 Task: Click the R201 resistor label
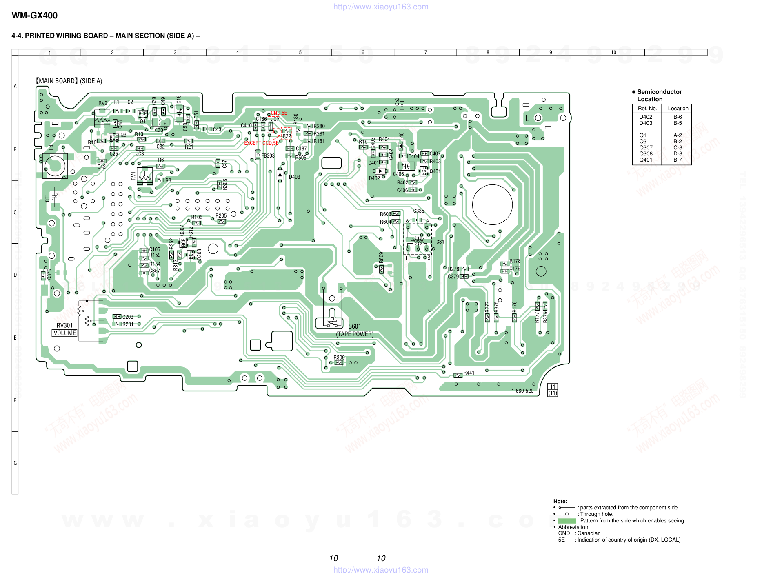click(128, 324)
